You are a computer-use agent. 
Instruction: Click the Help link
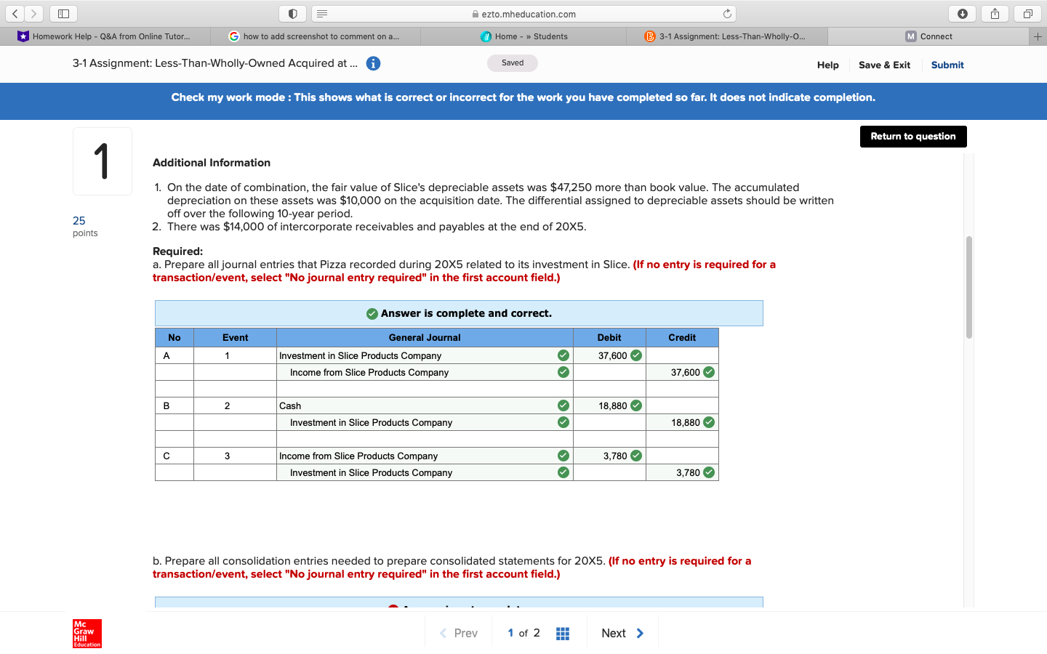tap(827, 65)
